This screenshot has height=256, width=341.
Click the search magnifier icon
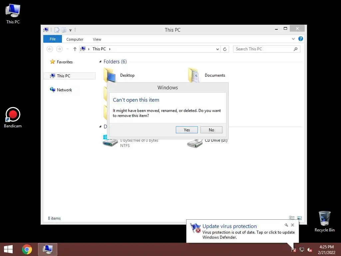(295, 49)
